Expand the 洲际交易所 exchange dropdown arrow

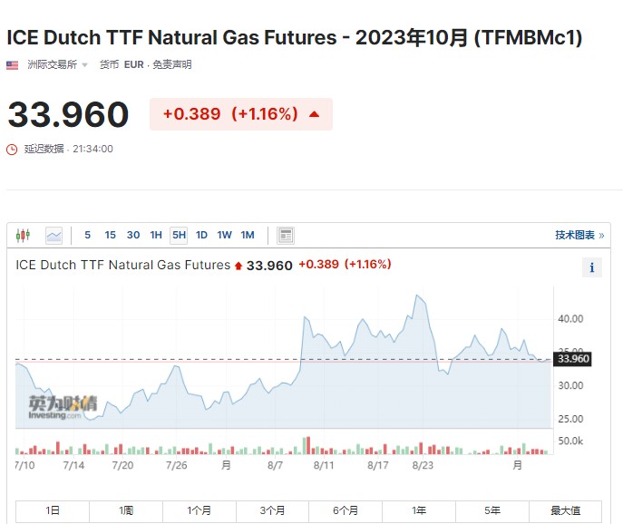click(x=84, y=64)
